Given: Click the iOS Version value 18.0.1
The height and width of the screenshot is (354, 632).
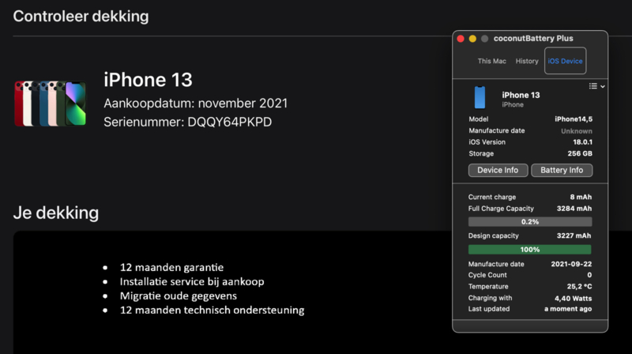Looking at the screenshot, I should point(583,142).
